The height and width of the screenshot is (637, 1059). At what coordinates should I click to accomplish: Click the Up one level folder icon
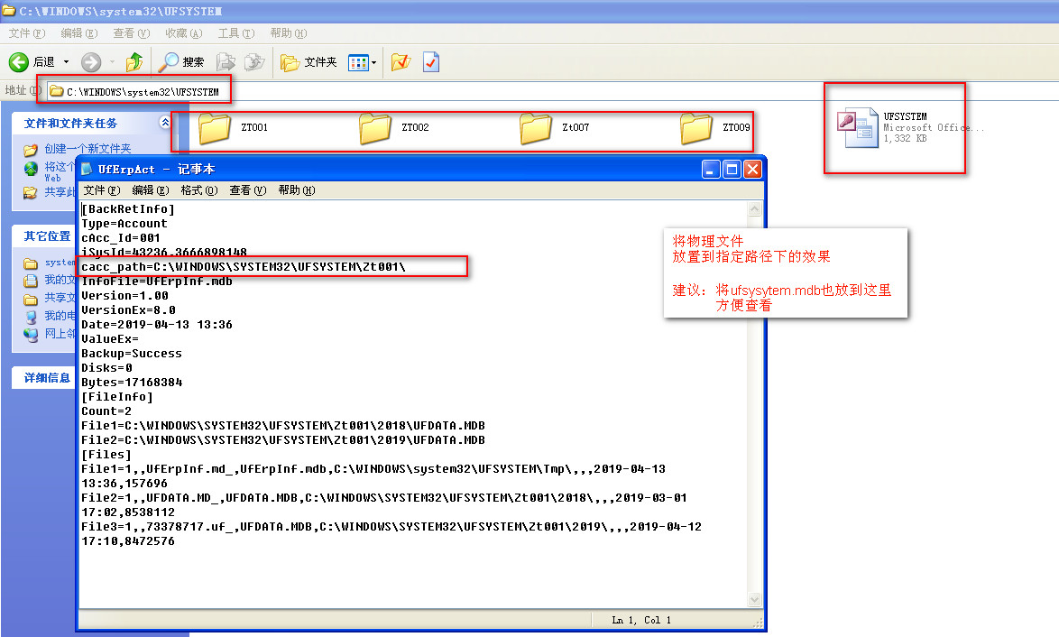click(x=134, y=62)
